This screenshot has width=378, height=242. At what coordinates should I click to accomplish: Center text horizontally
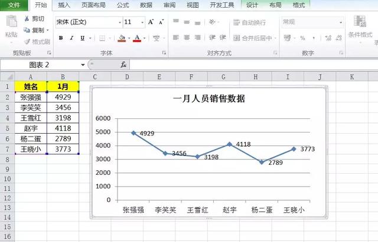(x=187, y=38)
